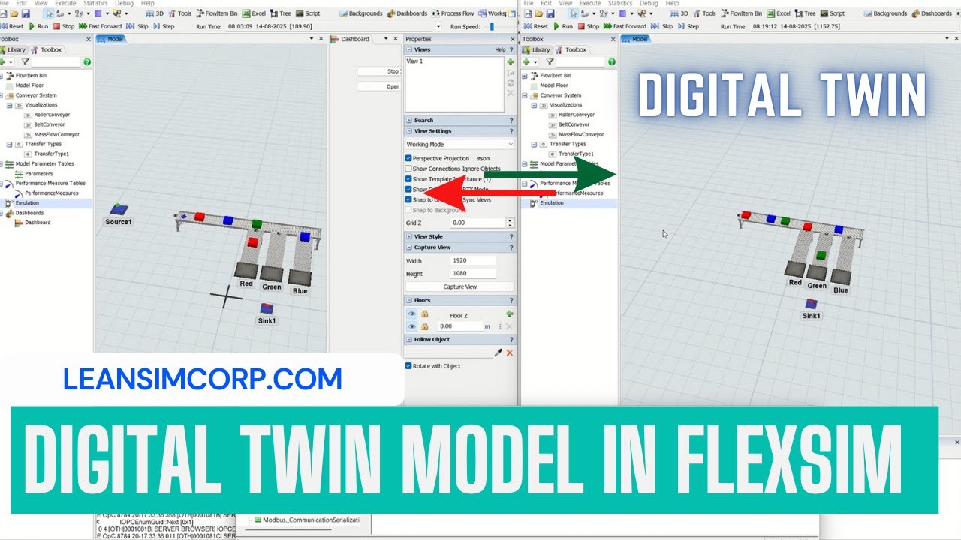The width and height of the screenshot is (961, 540).
Task: Toggle Show Connections checkbox
Action: [408, 169]
